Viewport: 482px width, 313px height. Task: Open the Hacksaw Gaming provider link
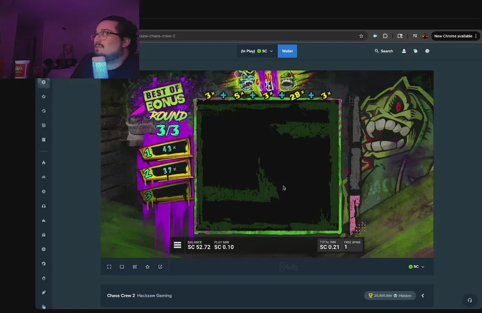point(154,296)
